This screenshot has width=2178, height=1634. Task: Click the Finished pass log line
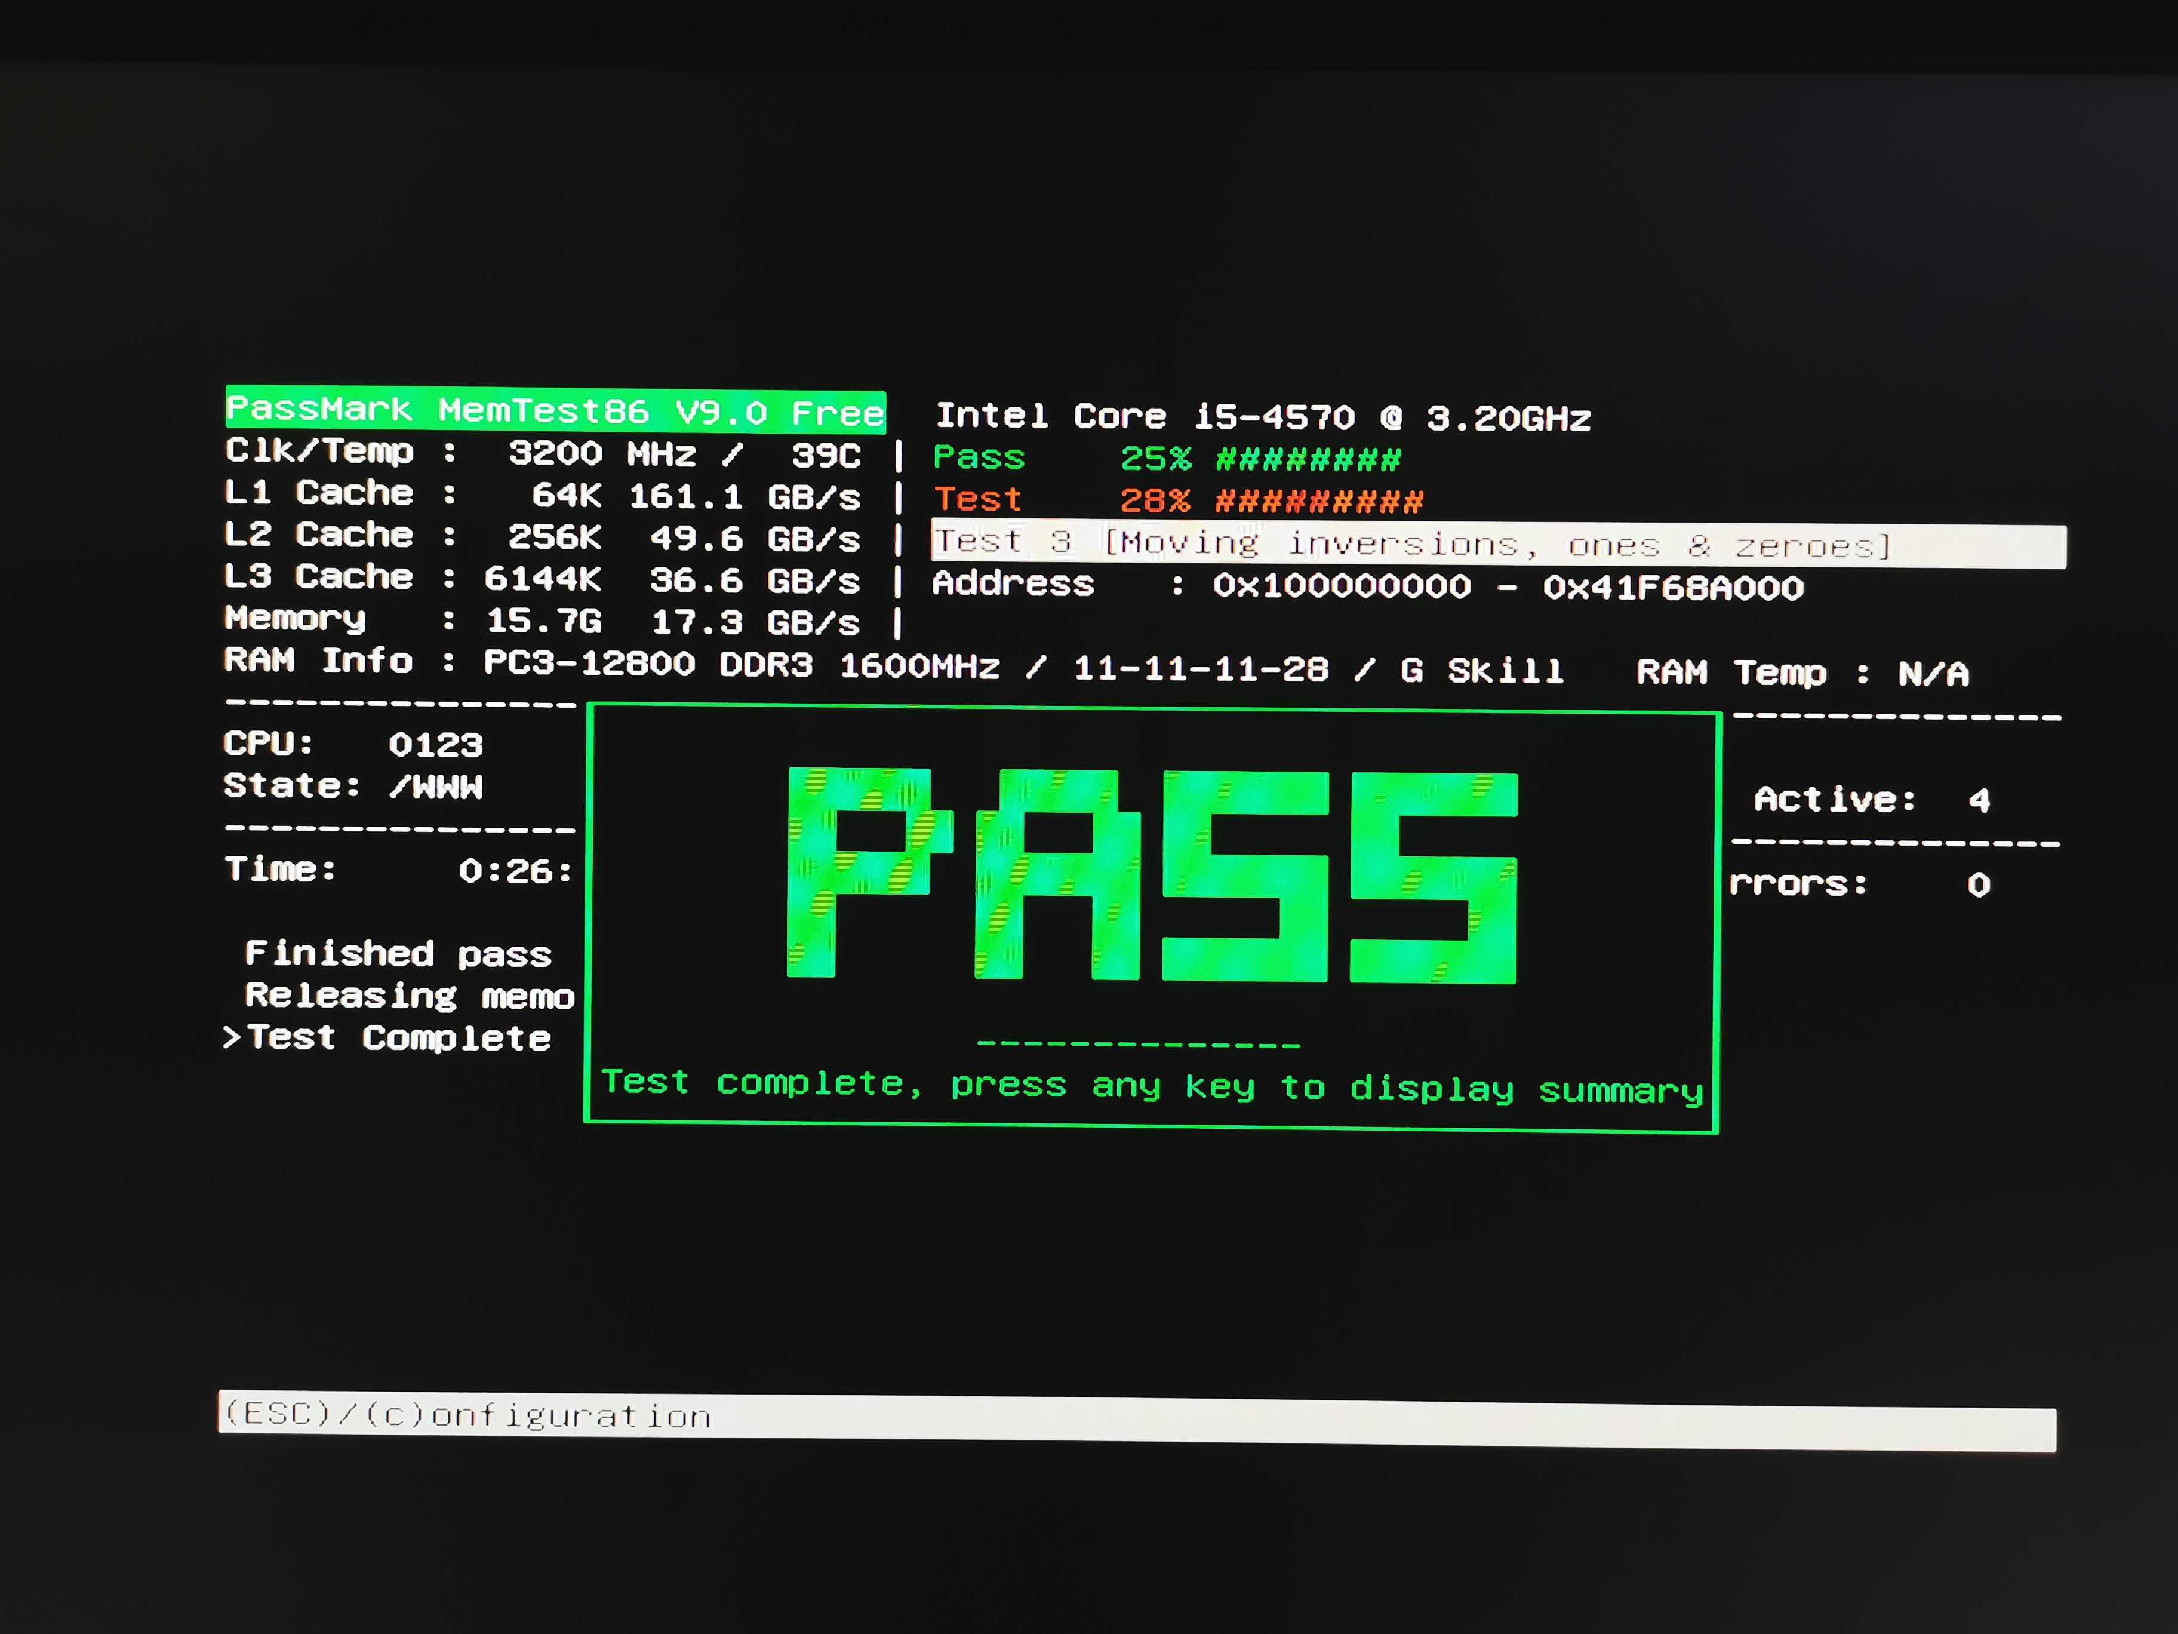pyautogui.click(x=398, y=953)
